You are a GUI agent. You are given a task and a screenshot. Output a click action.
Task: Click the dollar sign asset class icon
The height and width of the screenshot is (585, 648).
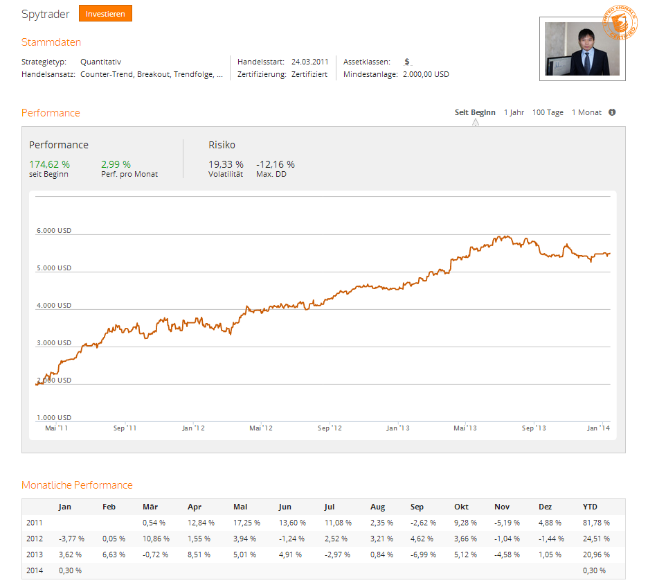407,62
